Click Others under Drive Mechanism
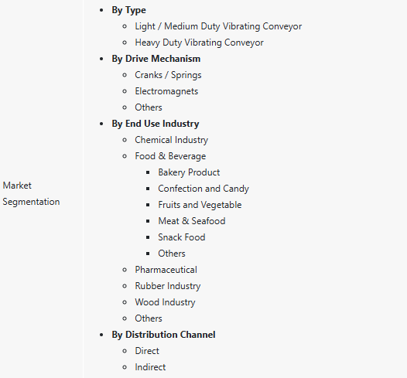The image size is (407, 378). [149, 107]
